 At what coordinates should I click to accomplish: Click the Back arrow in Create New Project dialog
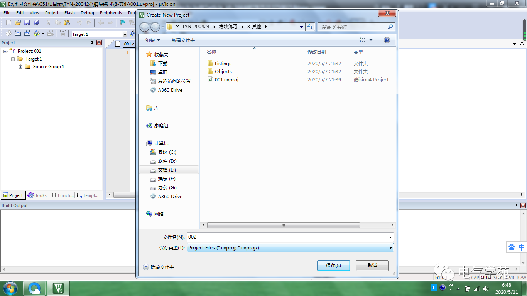click(x=144, y=27)
